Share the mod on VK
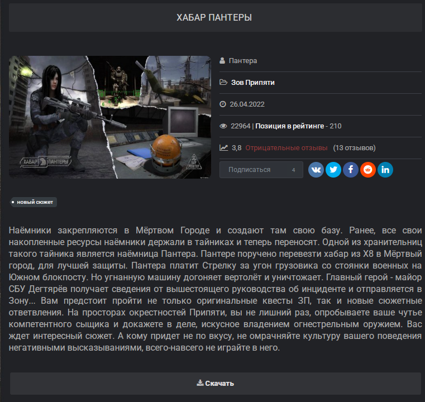 coord(316,170)
